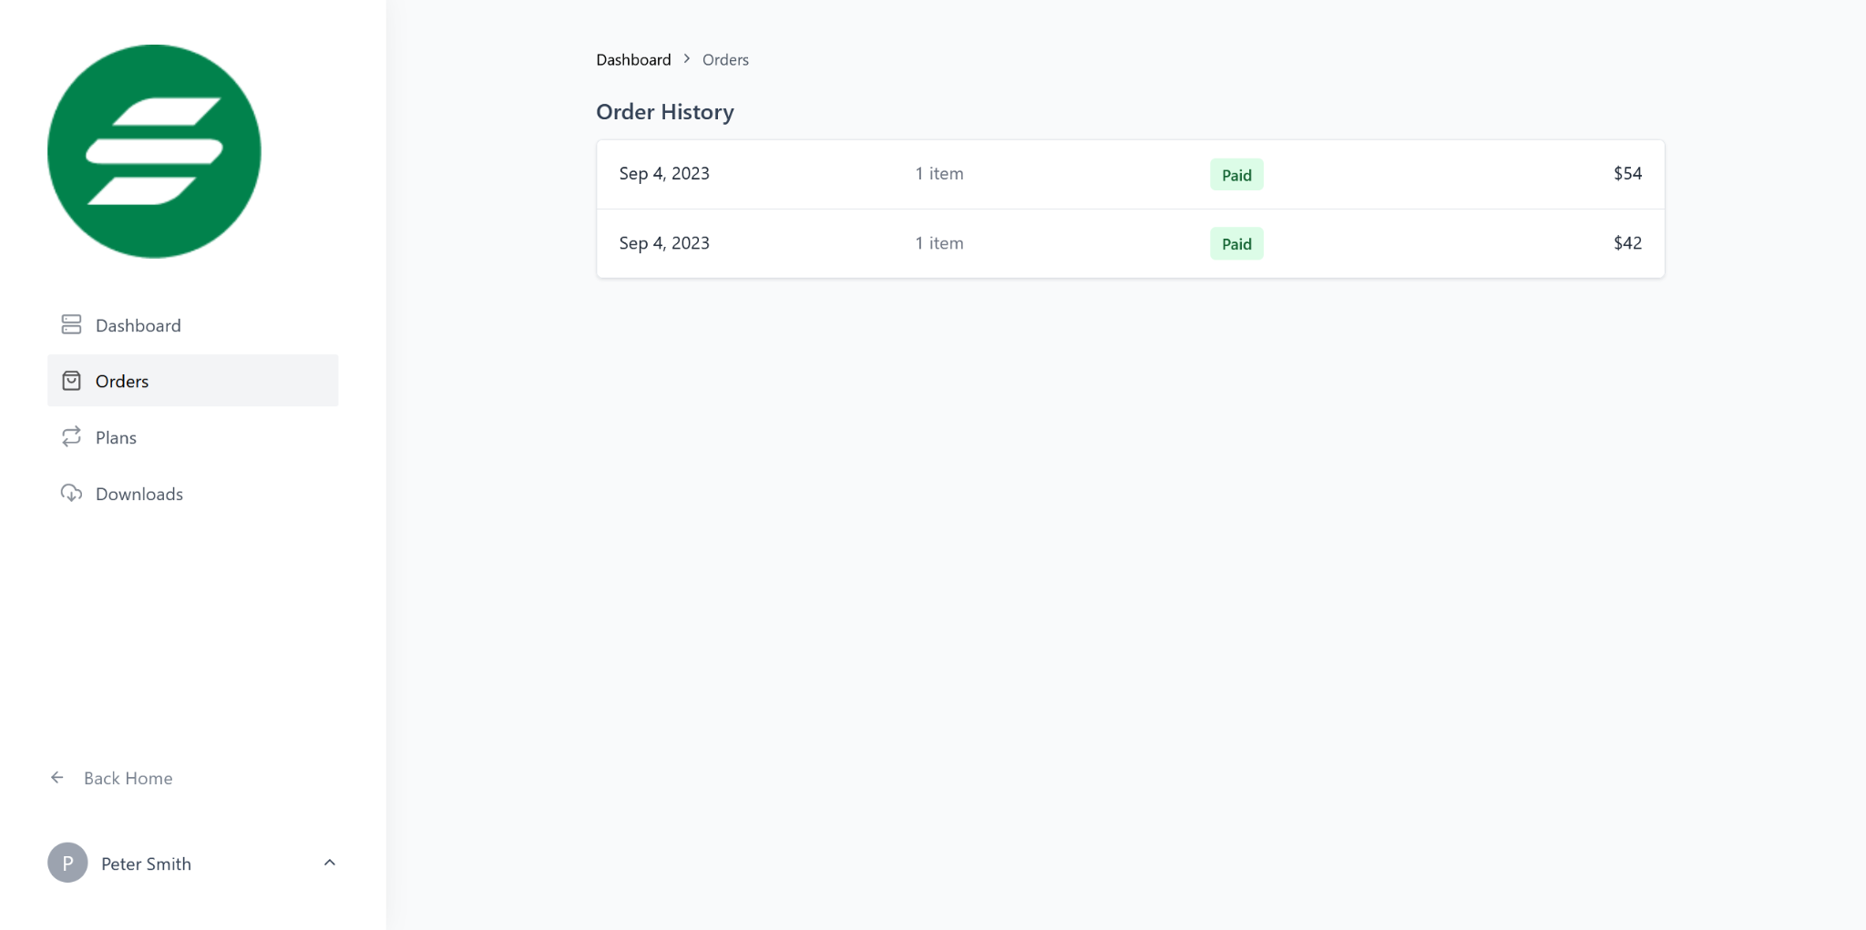Click the Paid badge on the $54 order
Viewport: 1866px width, 930px height.
tap(1235, 174)
